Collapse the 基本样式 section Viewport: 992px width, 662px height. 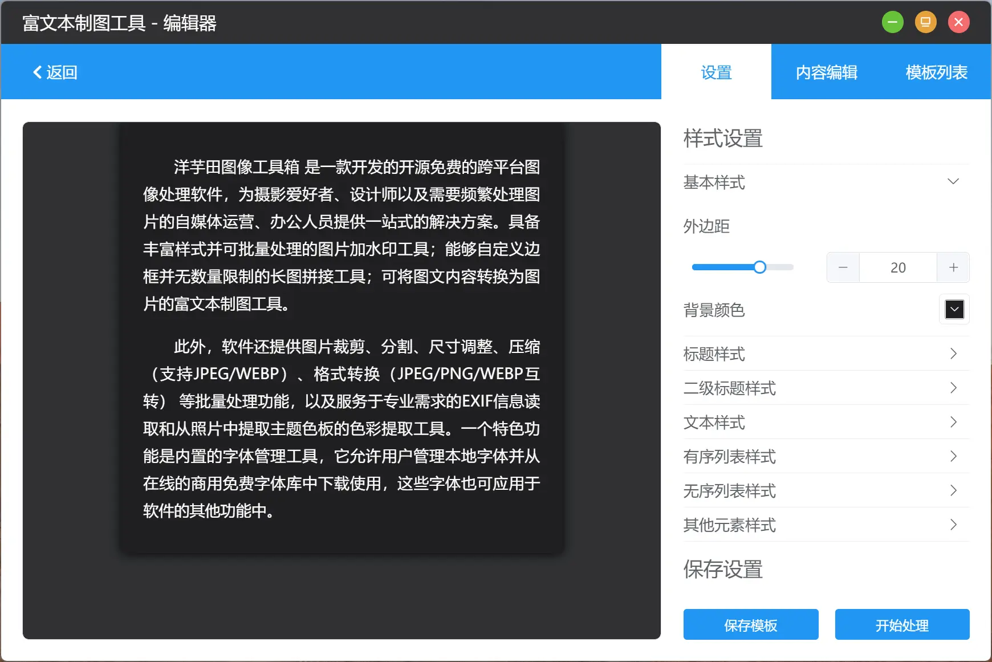coord(954,181)
